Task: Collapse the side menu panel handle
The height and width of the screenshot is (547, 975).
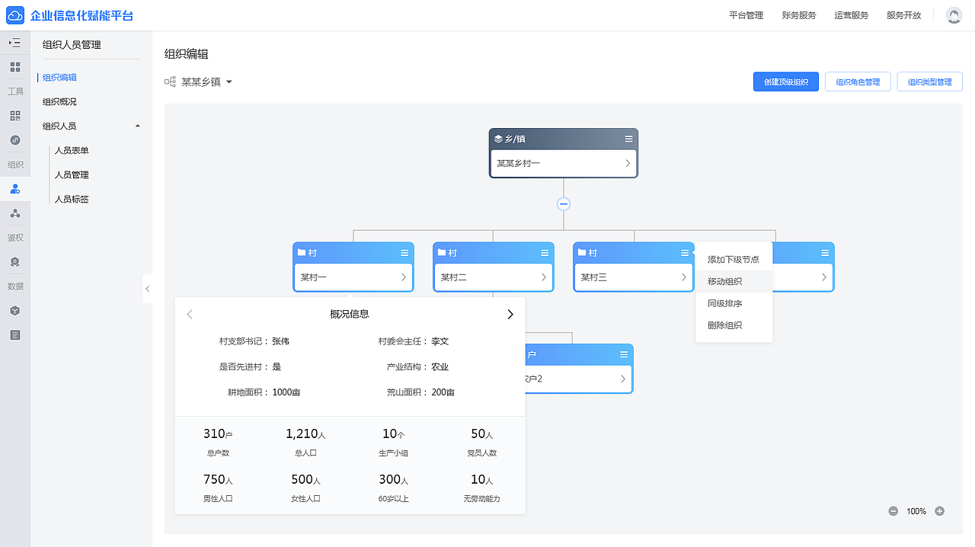Action: click(147, 289)
